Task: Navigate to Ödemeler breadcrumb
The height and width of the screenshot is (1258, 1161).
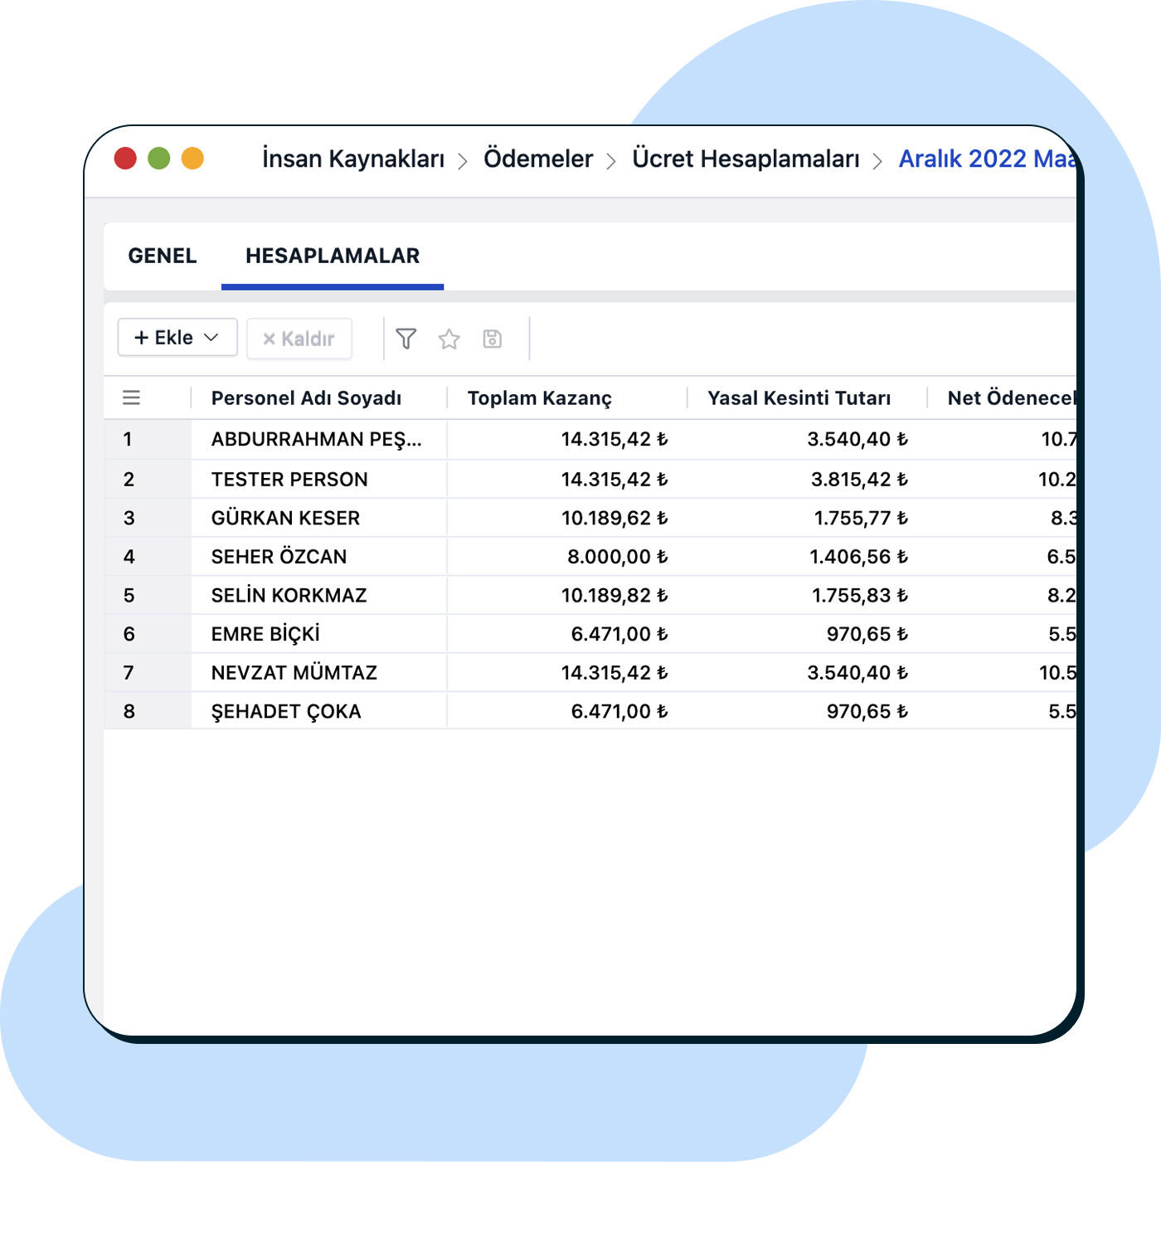Action: tap(538, 158)
